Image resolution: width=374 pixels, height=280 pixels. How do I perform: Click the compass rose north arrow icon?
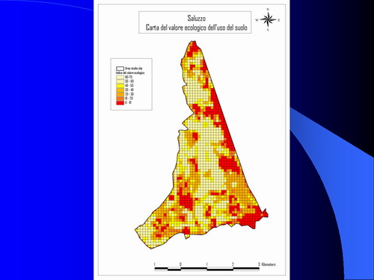(268, 19)
